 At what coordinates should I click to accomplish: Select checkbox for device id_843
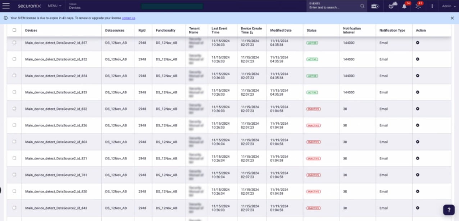point(14,208)
